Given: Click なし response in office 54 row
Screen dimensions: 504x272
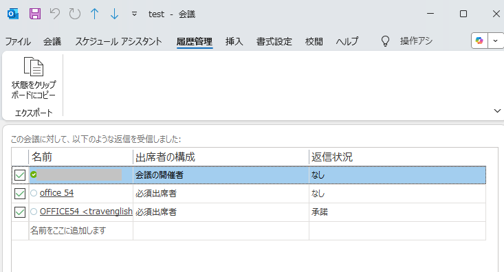Looking at the screenshot, I should (397, 194).
